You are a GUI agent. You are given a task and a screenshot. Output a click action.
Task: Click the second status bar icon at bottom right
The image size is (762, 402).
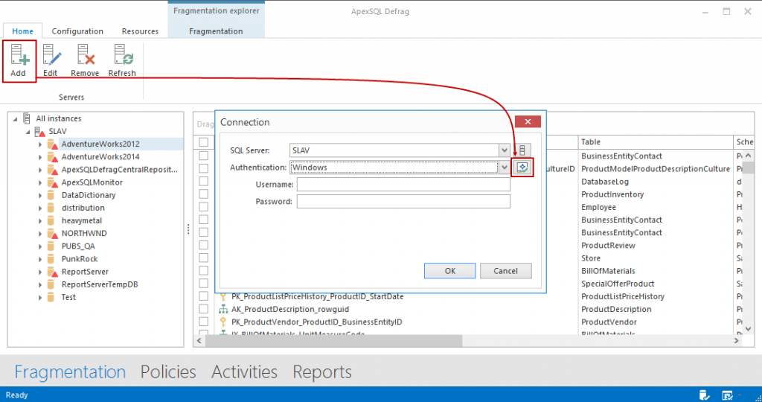[727, 395]
